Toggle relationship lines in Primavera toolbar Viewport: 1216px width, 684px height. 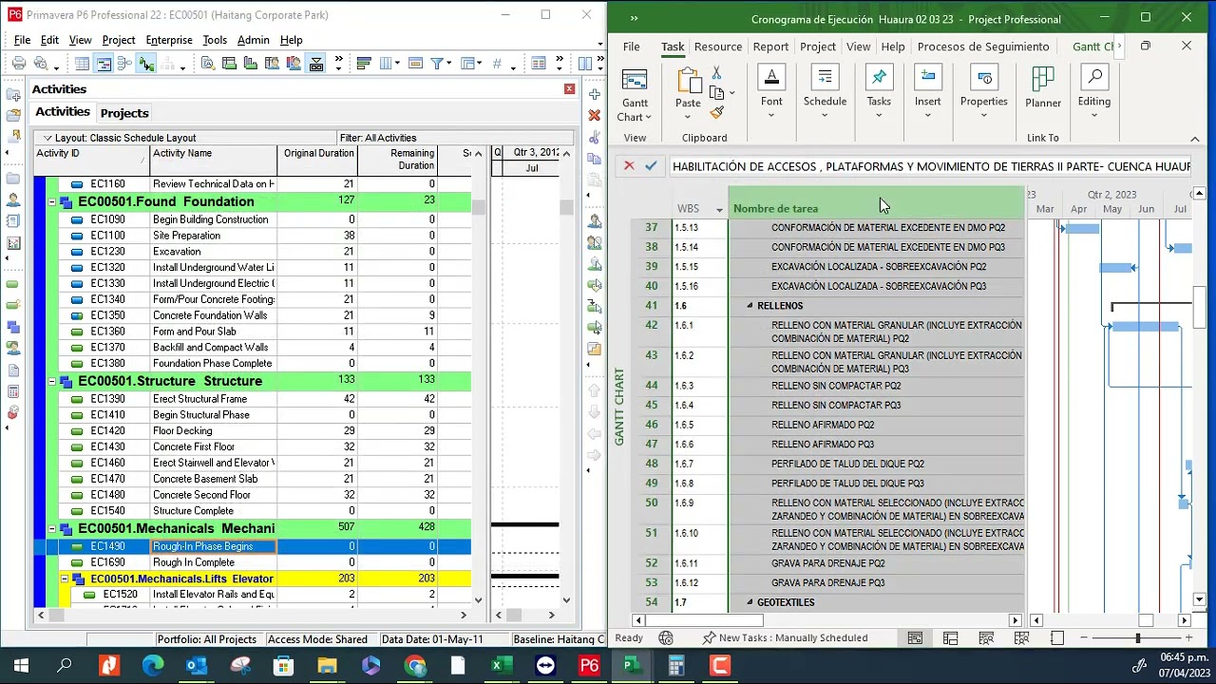[145, 64]
